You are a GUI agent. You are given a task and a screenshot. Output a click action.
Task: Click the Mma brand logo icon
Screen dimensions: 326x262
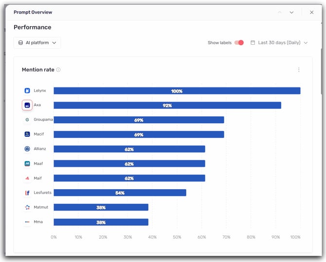pos(27,222)
